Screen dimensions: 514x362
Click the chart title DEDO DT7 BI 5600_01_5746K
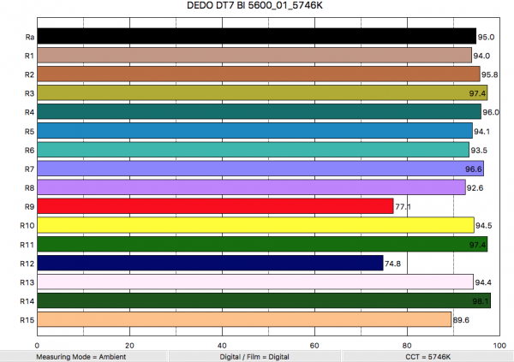(257, 6)
